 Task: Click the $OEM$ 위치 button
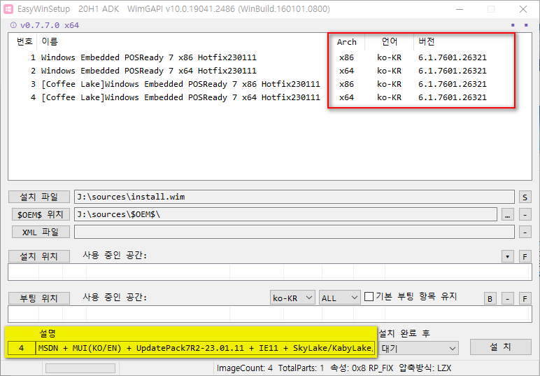tap(41, 215)
